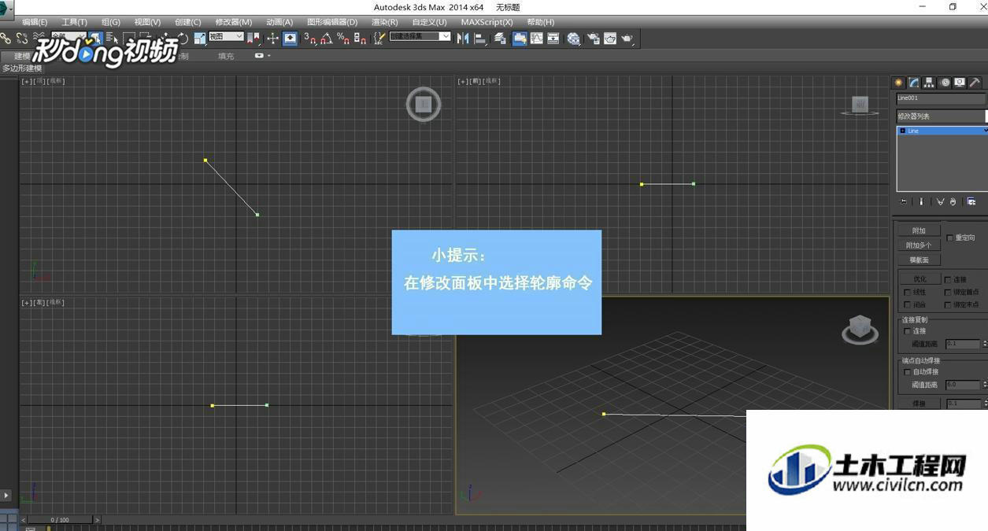Screen dimensions: 988x531
Task: Open the Create command panel tab
Action: click(x=898, y=83)
